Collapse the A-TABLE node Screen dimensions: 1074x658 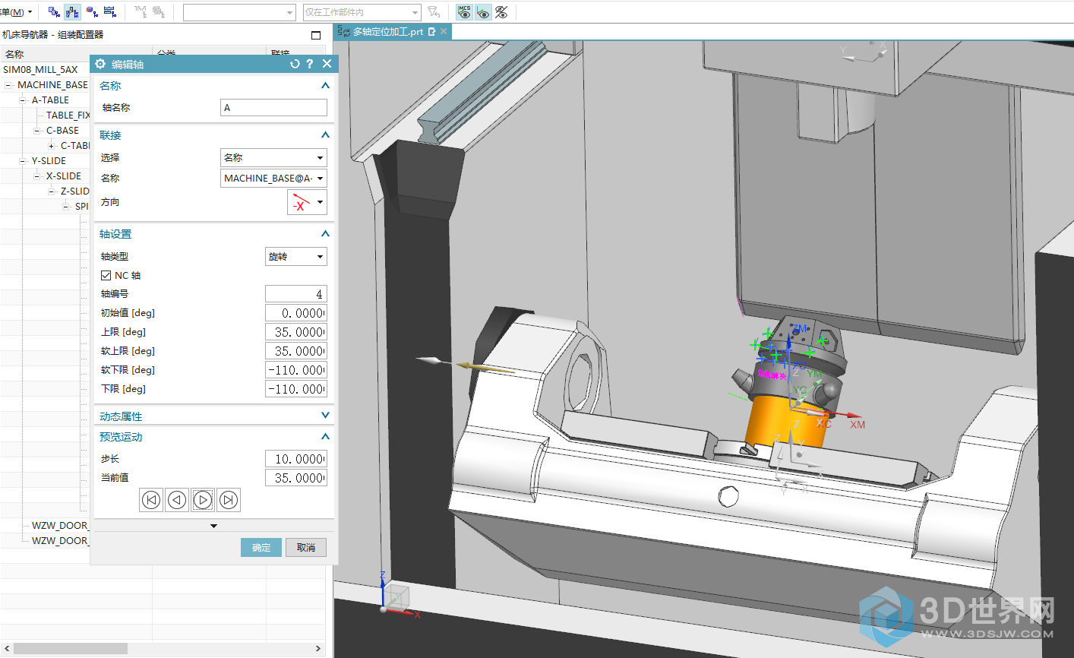point(23,100)
